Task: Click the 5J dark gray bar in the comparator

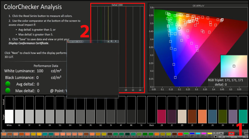Action: tap(141, 110)
